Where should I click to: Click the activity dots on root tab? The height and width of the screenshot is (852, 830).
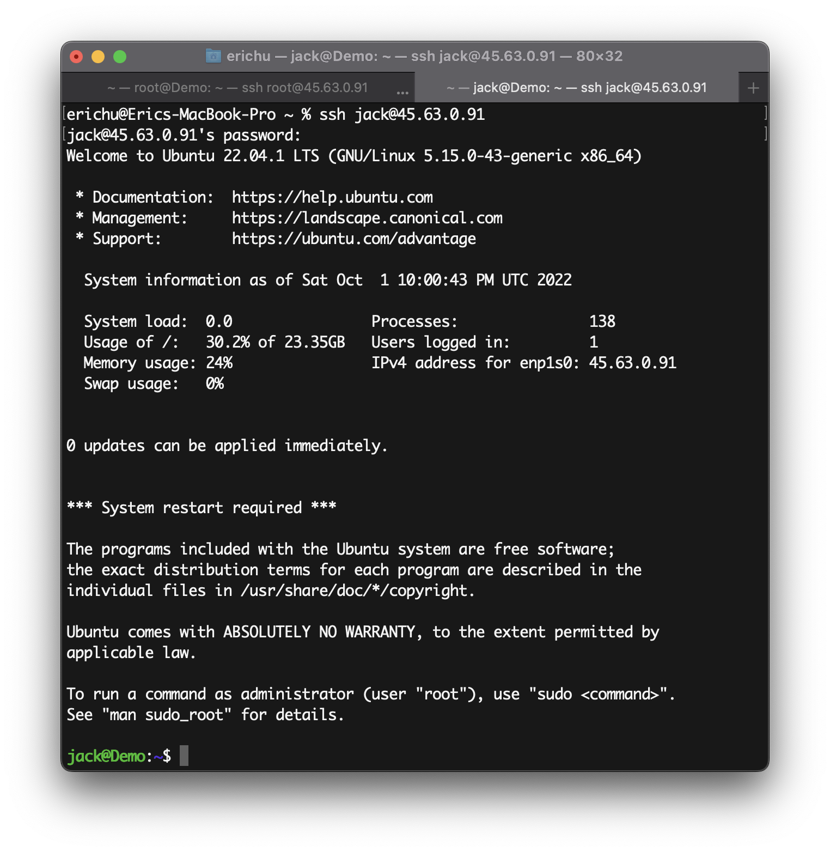tap(402, 92)
